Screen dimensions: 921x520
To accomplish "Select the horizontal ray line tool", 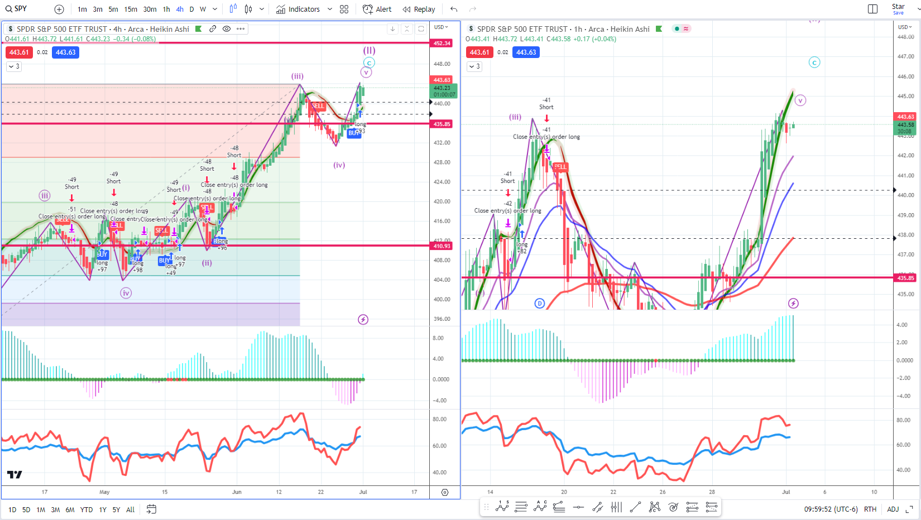I will click(x=578, y=507).
